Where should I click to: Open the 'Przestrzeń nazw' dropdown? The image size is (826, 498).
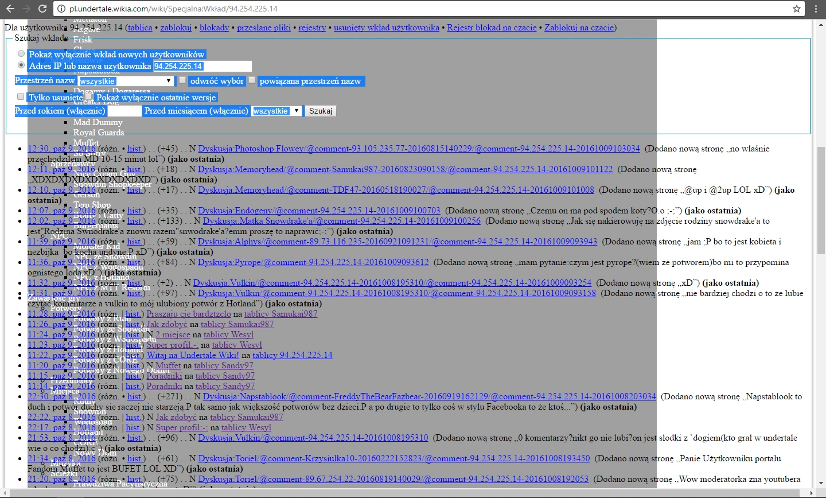[126, 81]
